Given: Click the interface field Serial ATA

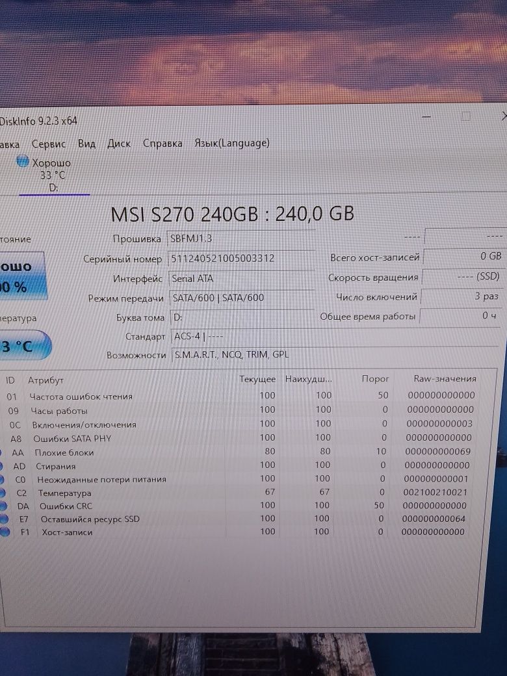Looking at the screenshot, I should tap(241, 278).
